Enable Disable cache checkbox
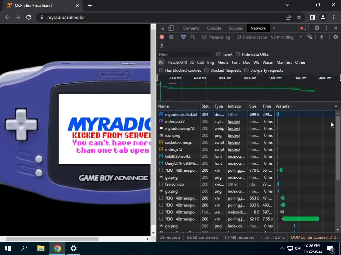The height and width of the screenshot is (255, 341). click(239, 37)
